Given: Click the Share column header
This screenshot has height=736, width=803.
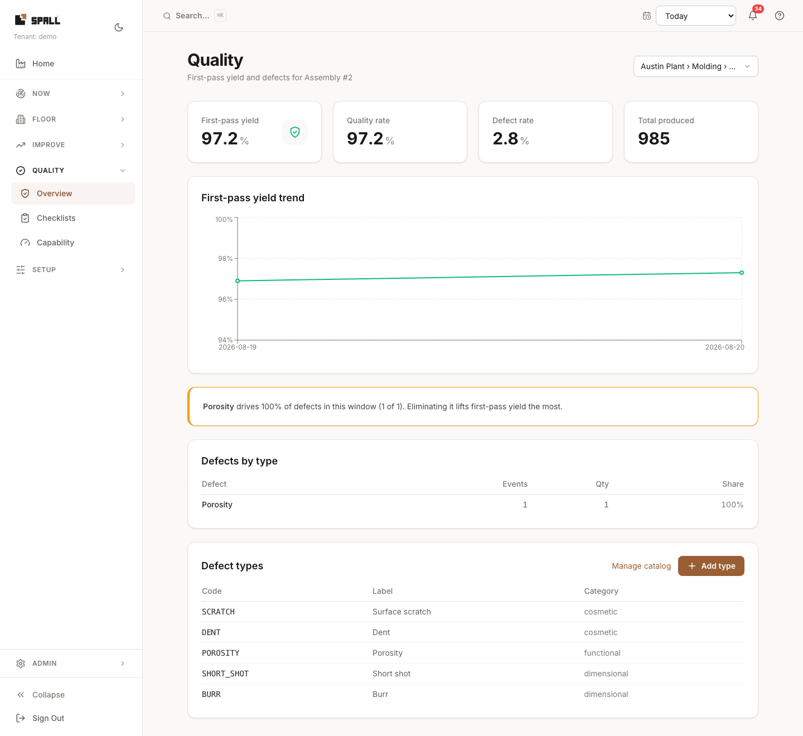Looking at the screenshot, I should pos(733,484).
